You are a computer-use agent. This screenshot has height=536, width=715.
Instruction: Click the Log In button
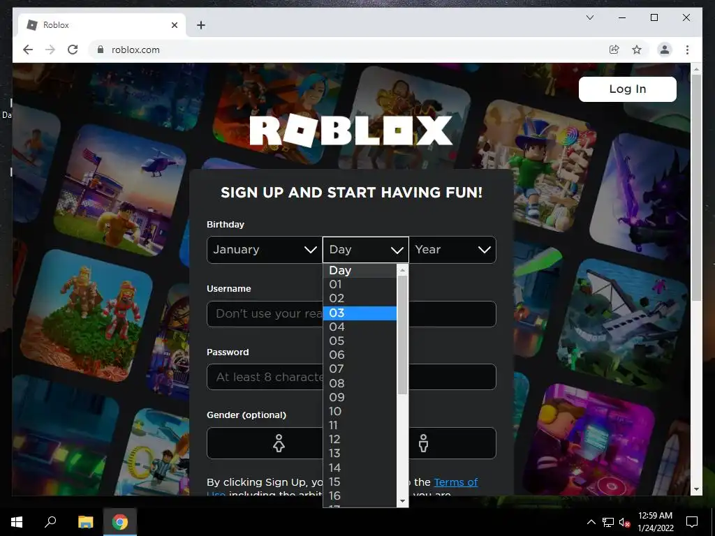628,89
